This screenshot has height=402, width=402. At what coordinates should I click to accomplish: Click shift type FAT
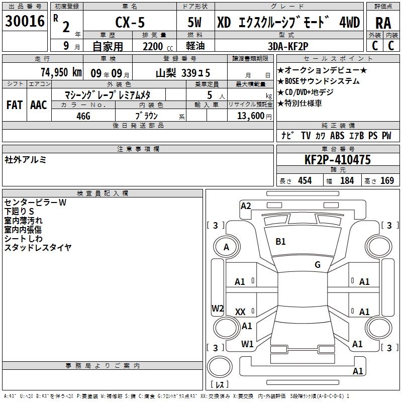(15, 105)
